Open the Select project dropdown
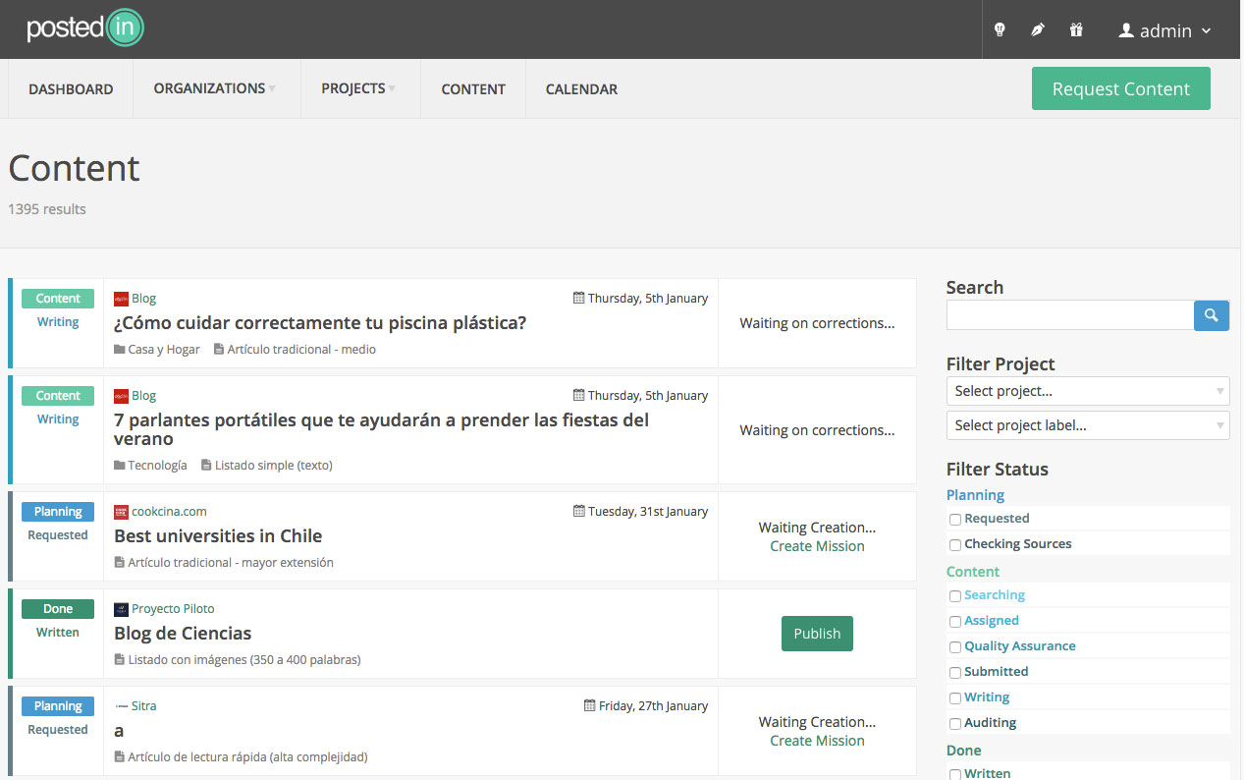 (x=1087, y=391)
